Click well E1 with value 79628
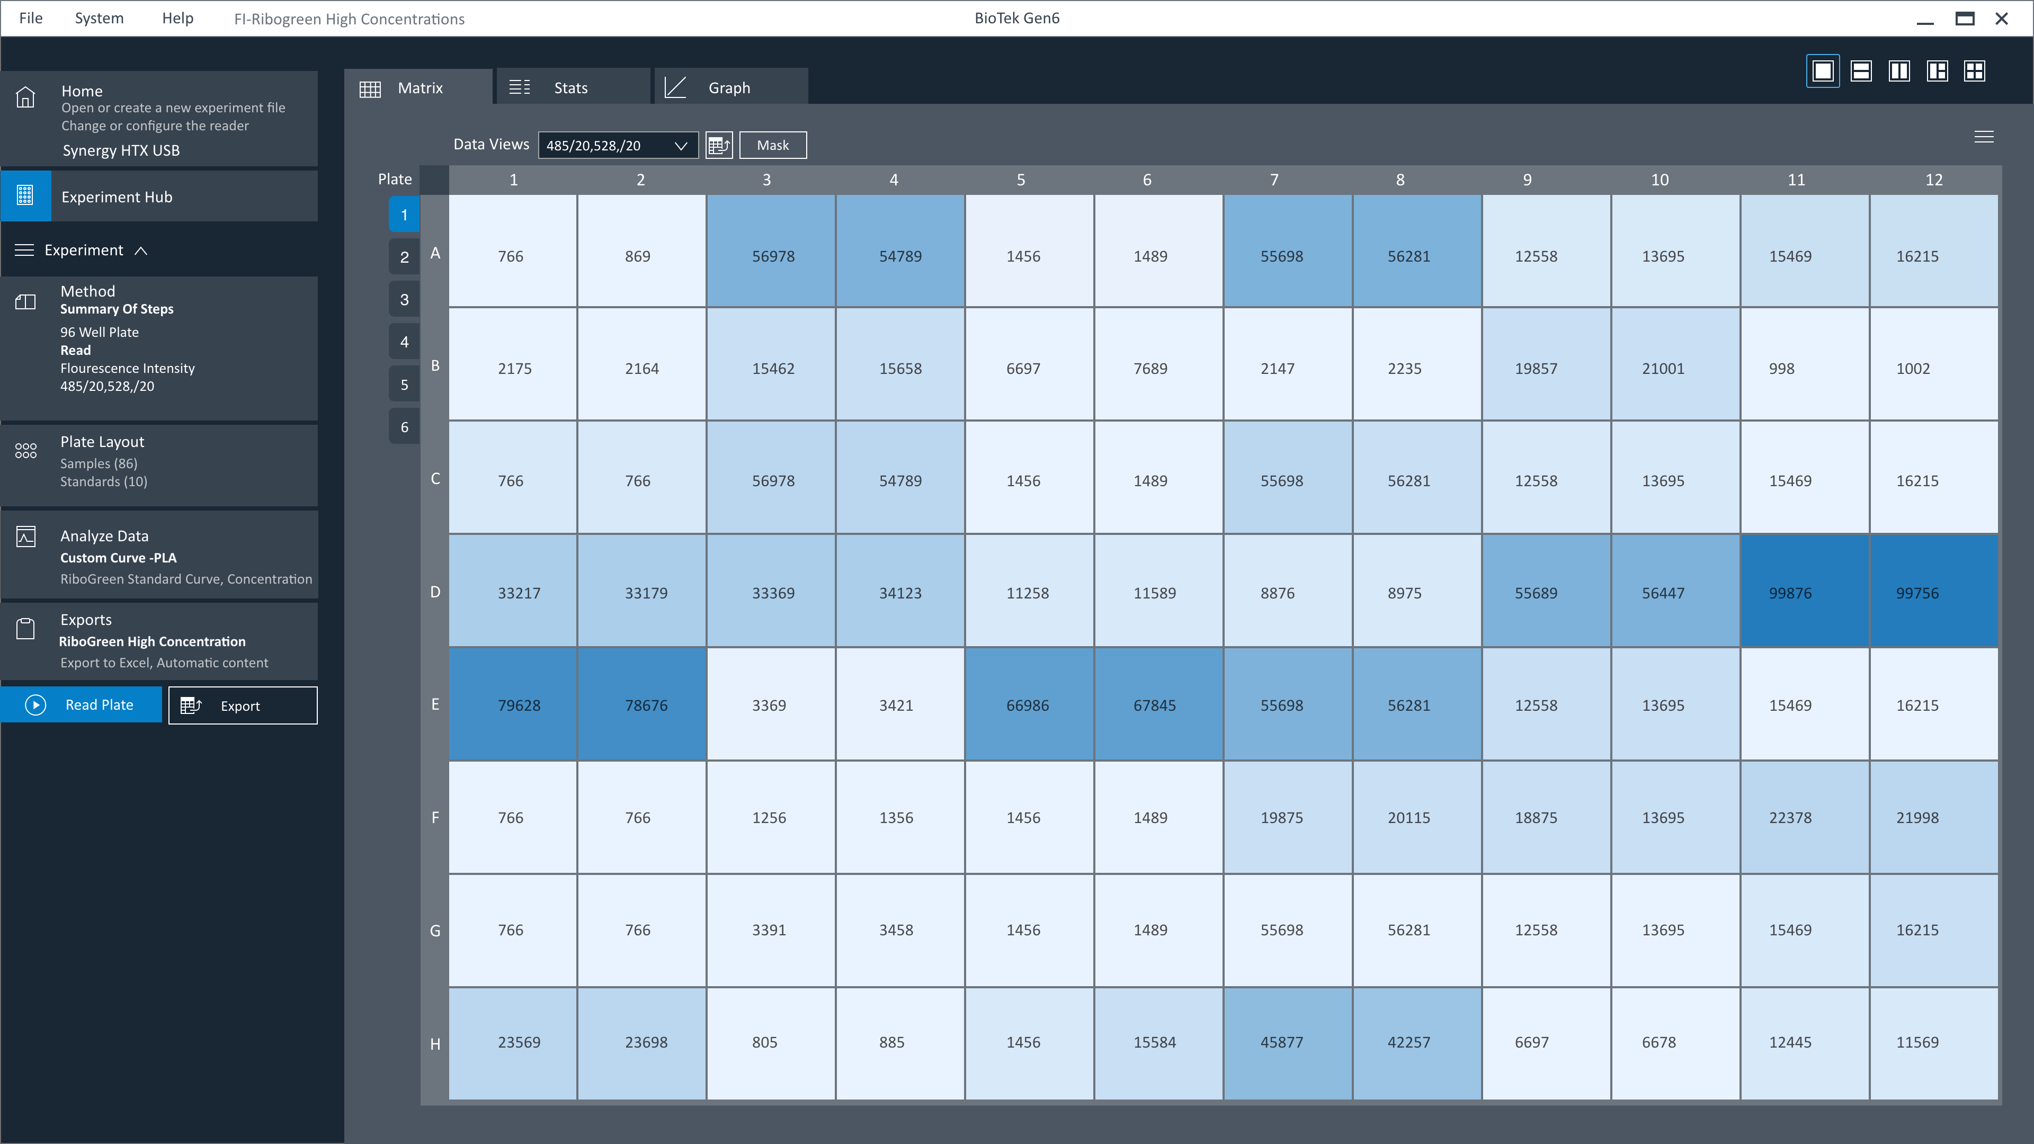Screen dimensions: 2034x1144 pyautogui.click(x=512, y=703)
